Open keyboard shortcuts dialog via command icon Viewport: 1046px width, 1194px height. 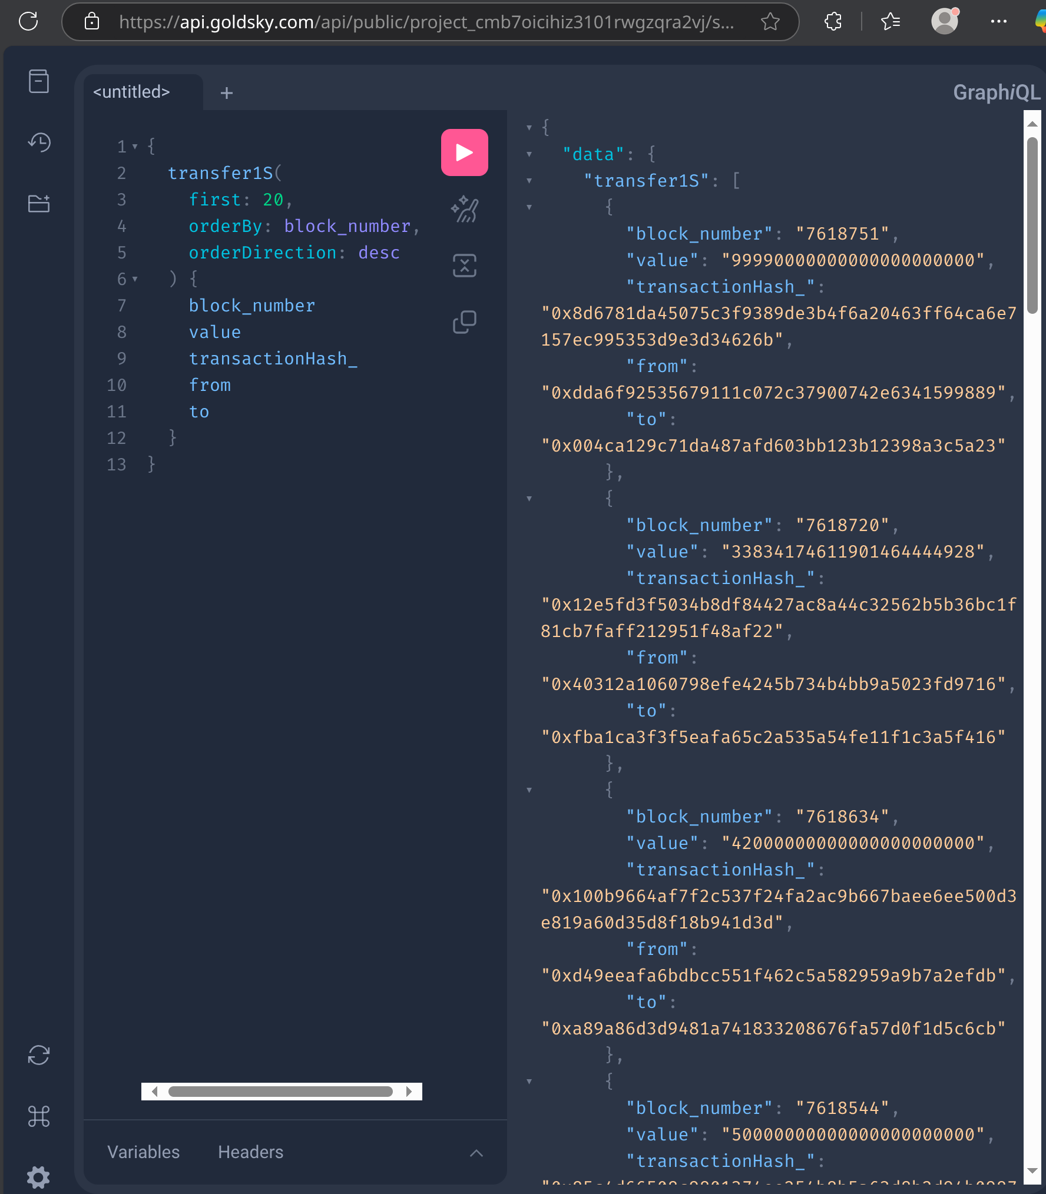point(38,1116)
